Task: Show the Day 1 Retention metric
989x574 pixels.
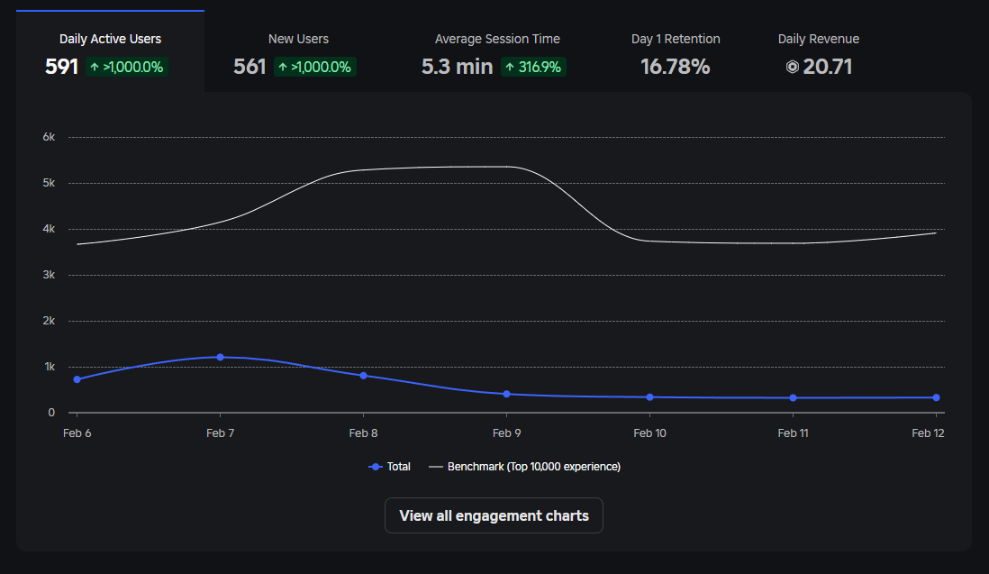Action: pyautogui.click(x=676, y=51)
